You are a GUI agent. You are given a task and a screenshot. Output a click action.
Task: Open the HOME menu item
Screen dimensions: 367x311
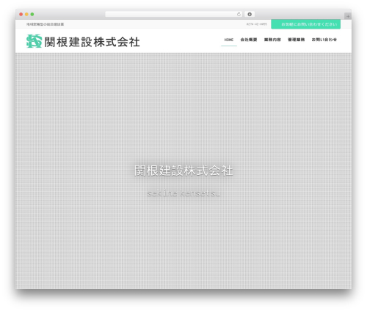click(x=229, y=40)
